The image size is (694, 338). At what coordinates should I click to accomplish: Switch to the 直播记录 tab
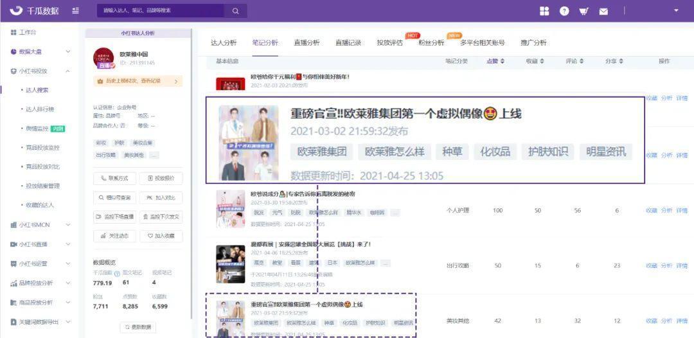tap(348, 43)
